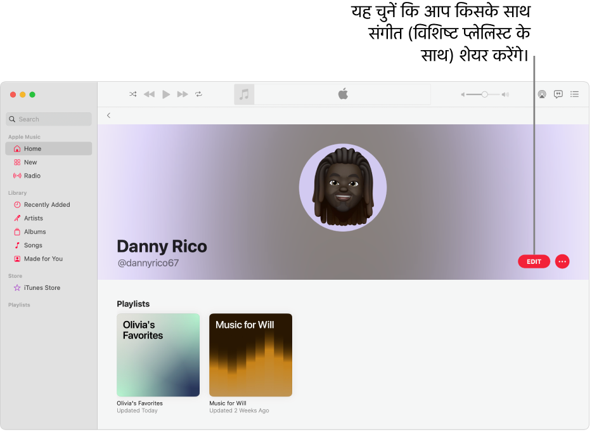Click the Radio broadcast icon

pos(17,176)
